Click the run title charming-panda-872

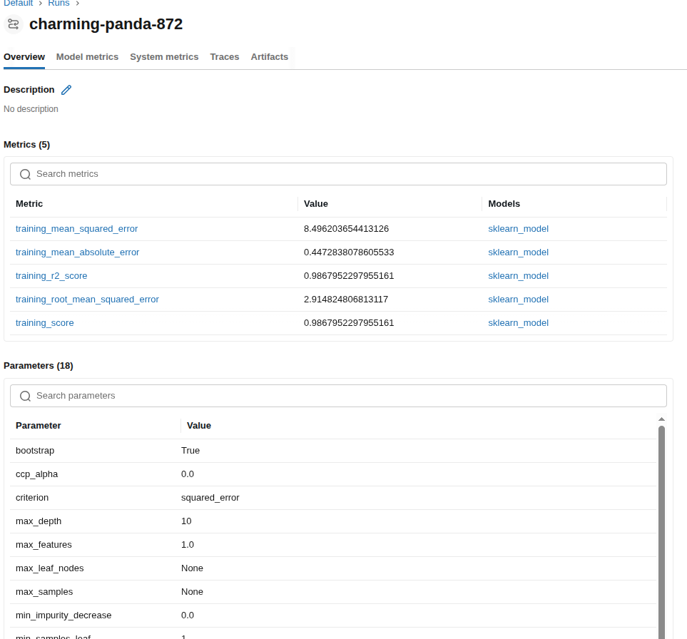coord(106,24)
